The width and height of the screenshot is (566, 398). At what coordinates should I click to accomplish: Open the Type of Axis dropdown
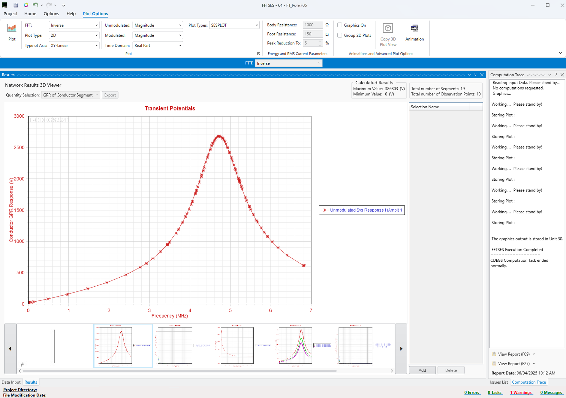coord(74,45)
